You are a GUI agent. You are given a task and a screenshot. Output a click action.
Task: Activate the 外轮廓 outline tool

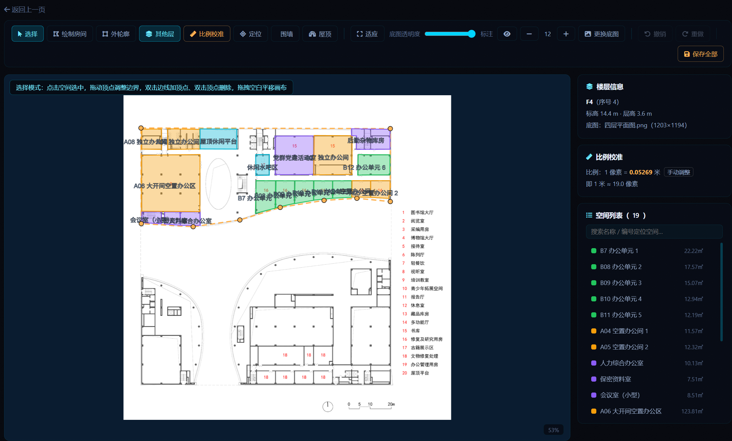pyautogui.click(x=116, y=34)
